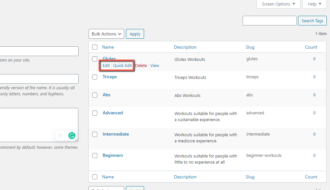Click the 'abs' slug text
Screen dimensions: 330x190
[x=249, y=95]
